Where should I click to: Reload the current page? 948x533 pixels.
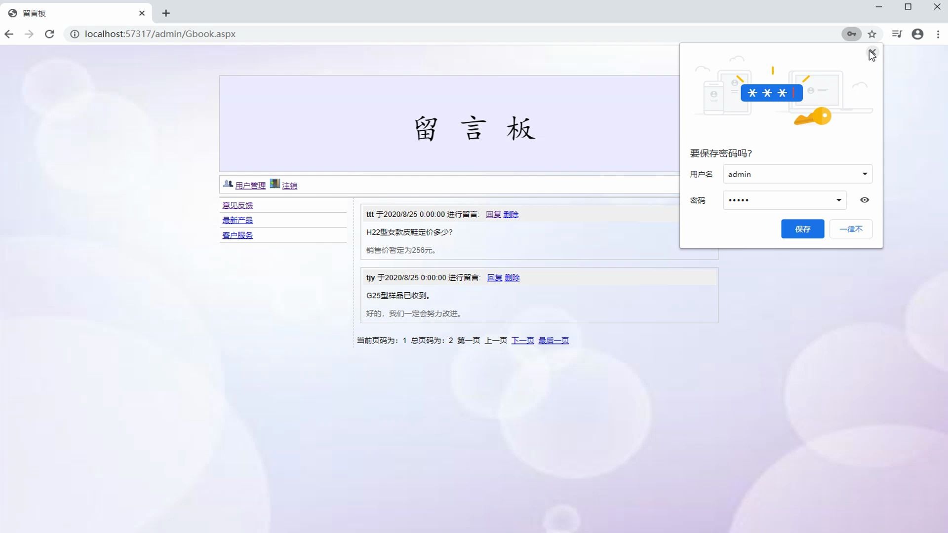click(49, 34)
